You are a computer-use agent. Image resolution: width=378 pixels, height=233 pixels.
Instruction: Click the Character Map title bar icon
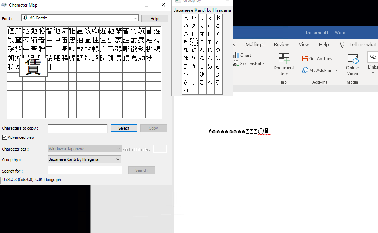4,5
